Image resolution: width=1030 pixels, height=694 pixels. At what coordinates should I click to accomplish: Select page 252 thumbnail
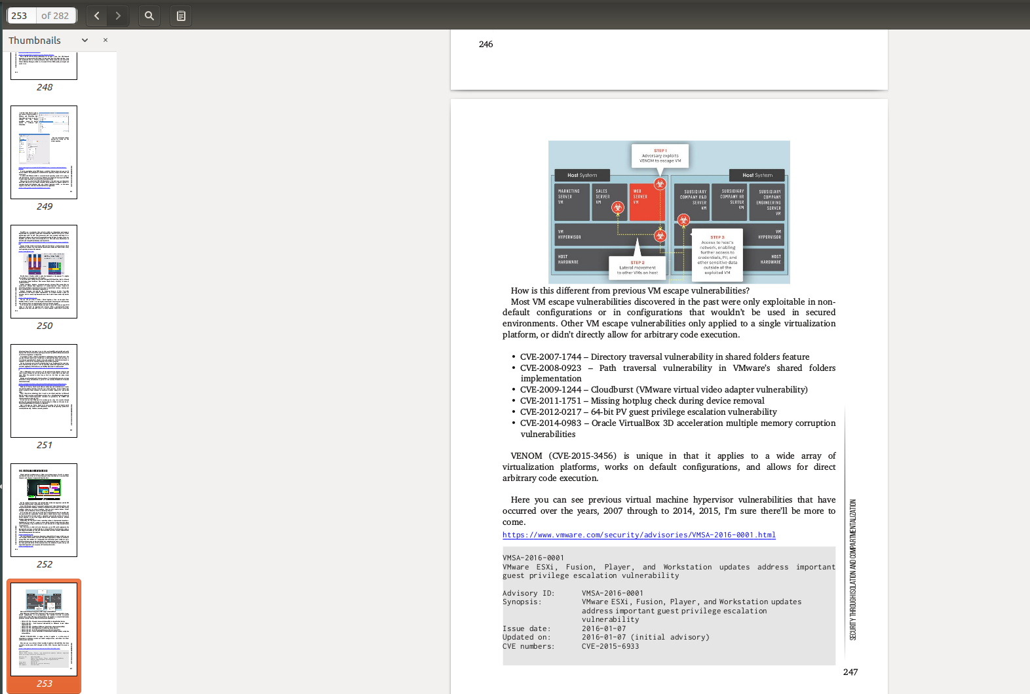pos(44,510)
